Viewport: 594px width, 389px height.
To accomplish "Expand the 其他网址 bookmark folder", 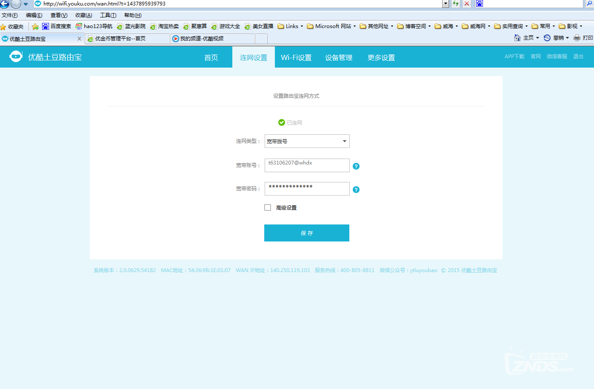I will tap(377, 26).
